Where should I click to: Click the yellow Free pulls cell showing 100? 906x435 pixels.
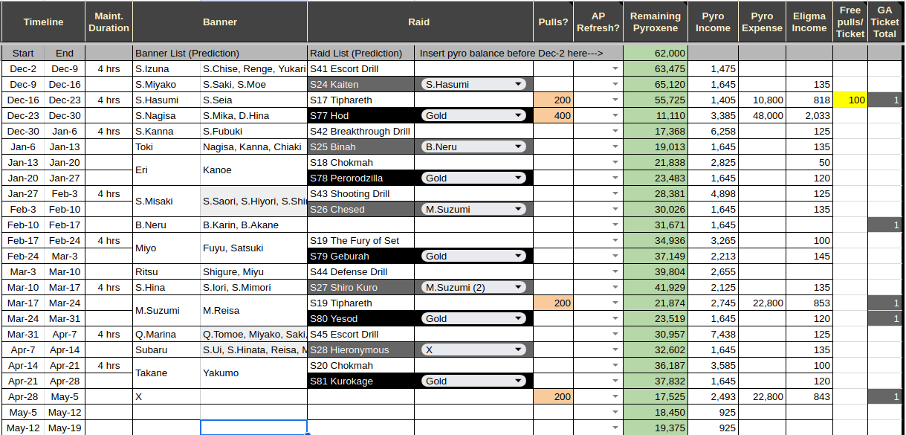[x=850, y=100]
